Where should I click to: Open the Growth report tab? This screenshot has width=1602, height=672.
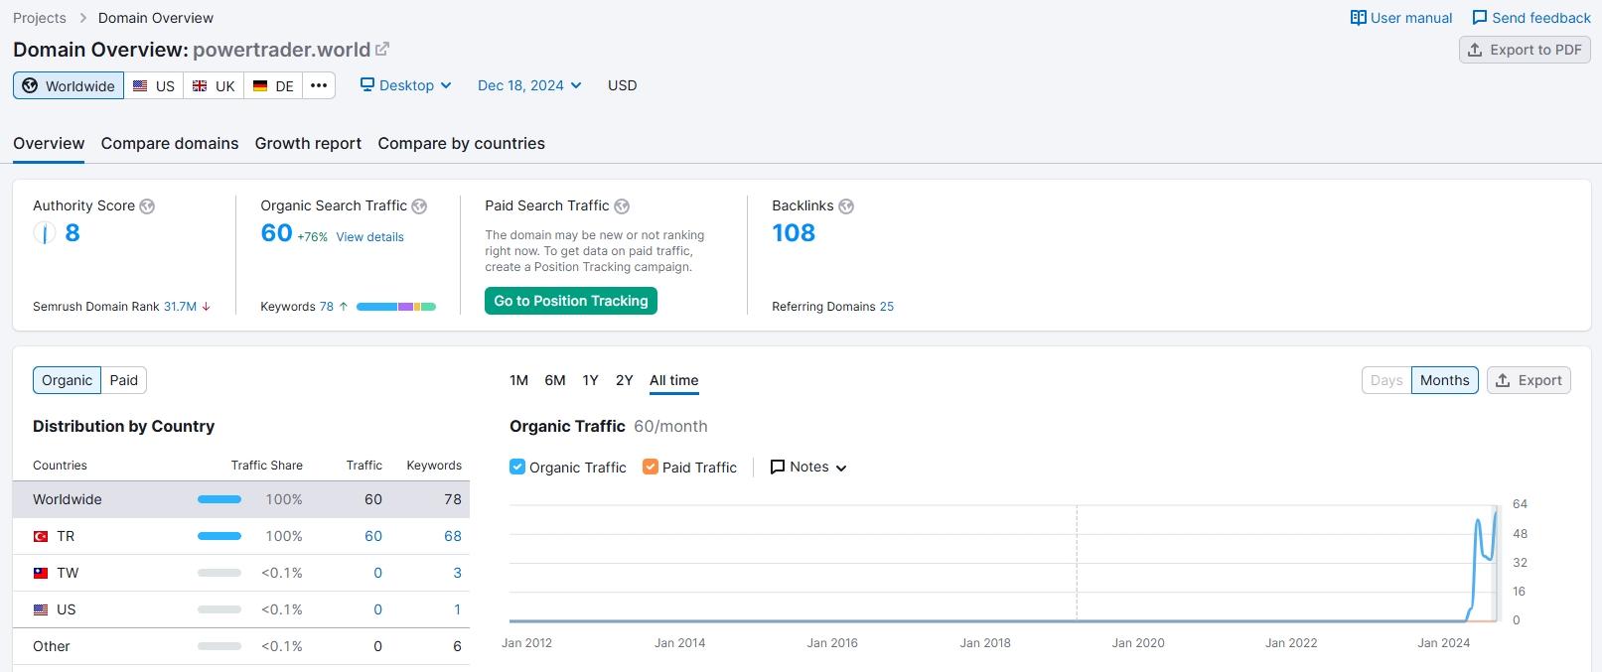point(308,143)
